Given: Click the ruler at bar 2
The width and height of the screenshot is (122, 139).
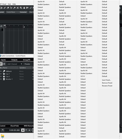Looking at the screenshot, I should tap(24, 26).
